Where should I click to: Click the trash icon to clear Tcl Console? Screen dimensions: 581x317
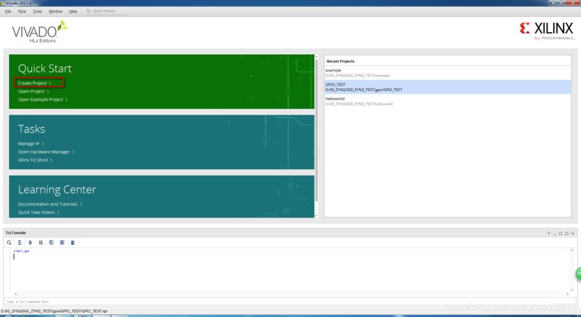tap(73, 243)
